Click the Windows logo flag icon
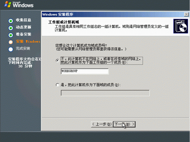This screenshot has width=190, height=142. pos(8,4)
